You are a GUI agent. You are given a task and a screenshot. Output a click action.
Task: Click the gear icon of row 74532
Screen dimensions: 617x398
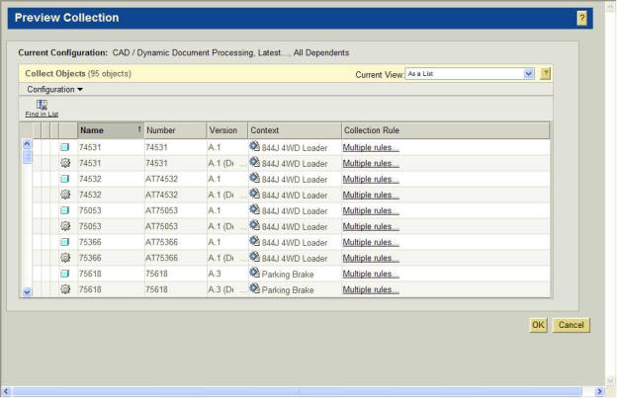coord(65,195)
